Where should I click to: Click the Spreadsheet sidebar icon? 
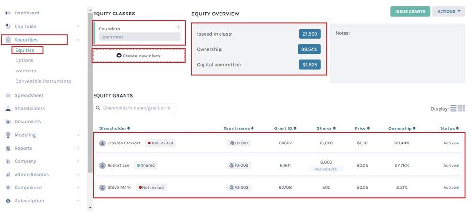coord(8,95)
